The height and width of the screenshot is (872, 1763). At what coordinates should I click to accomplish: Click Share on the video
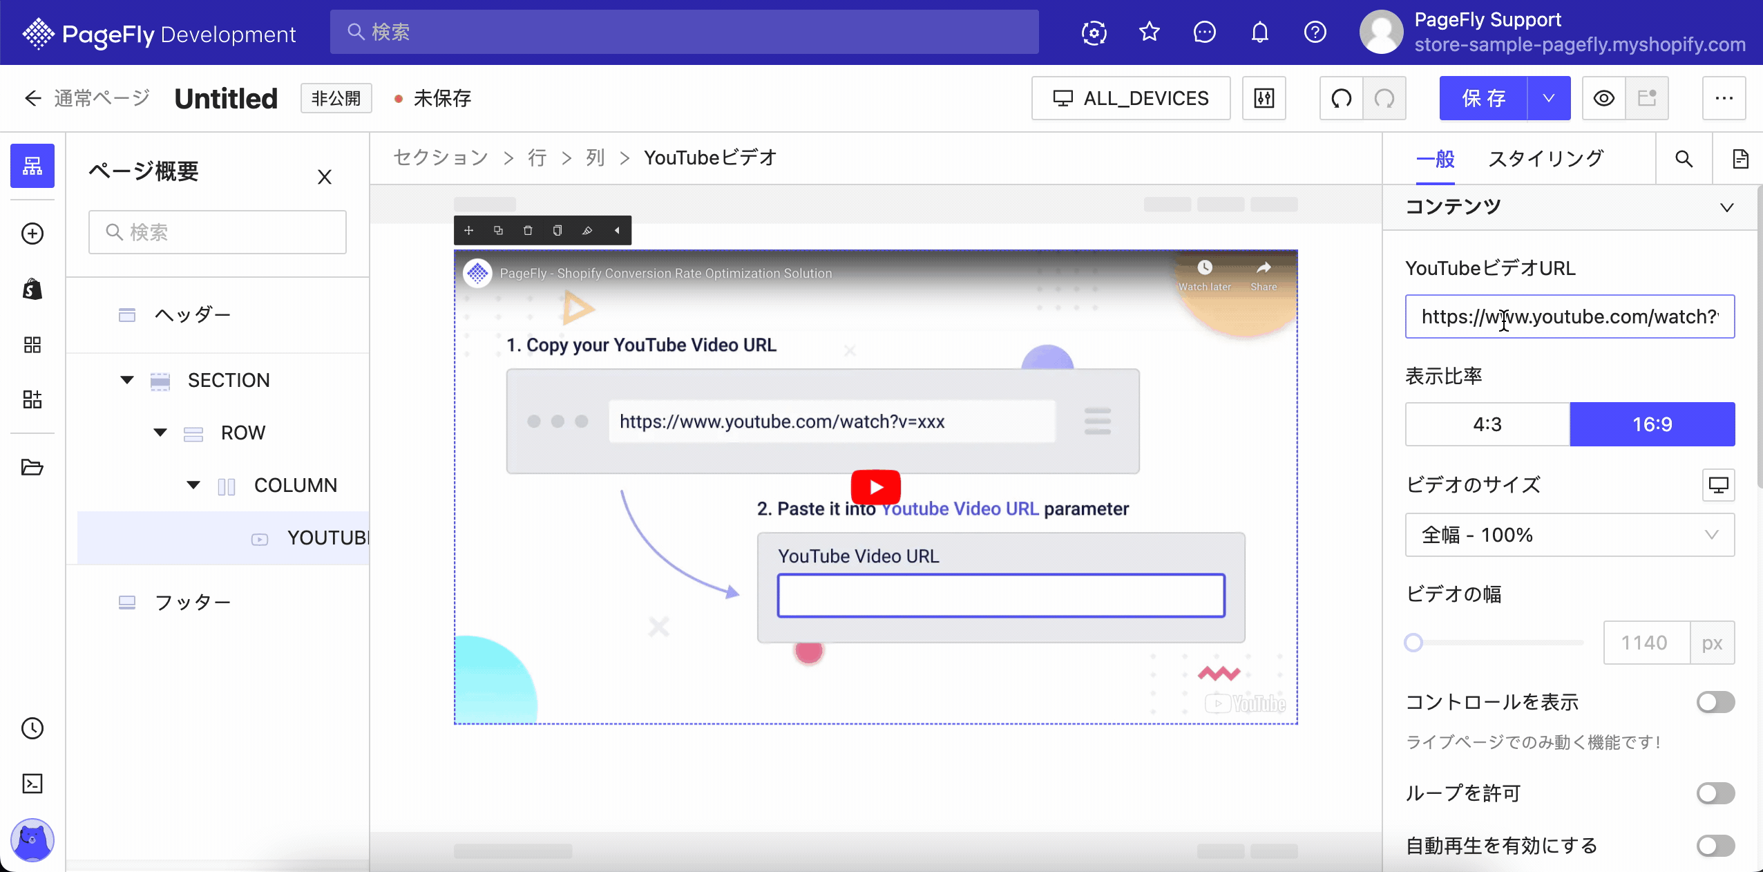pyautogui.click(x=1264, y=276)
